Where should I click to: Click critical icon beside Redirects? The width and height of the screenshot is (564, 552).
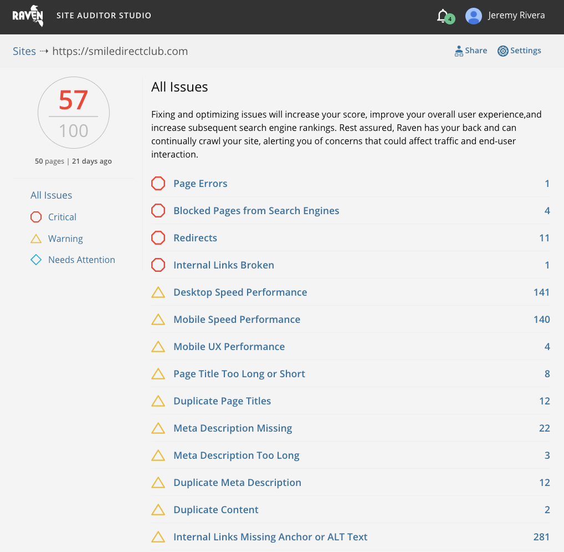point(158,238)
